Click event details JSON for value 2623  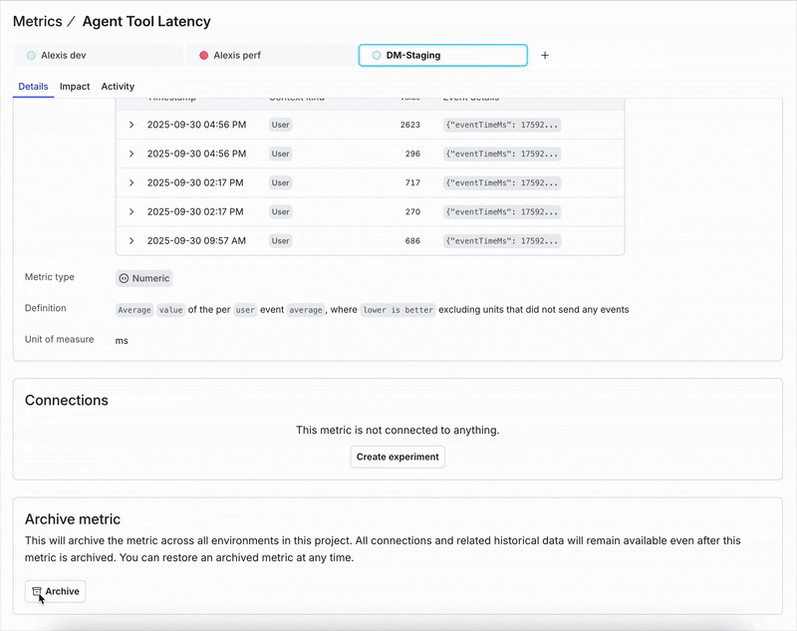(502, 125)
